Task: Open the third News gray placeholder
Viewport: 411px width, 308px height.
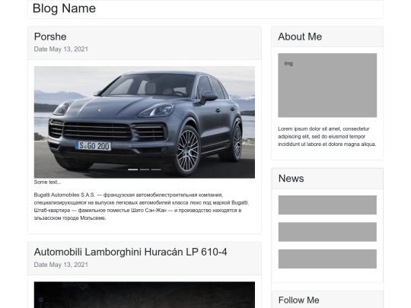Action: coord(327,259)
